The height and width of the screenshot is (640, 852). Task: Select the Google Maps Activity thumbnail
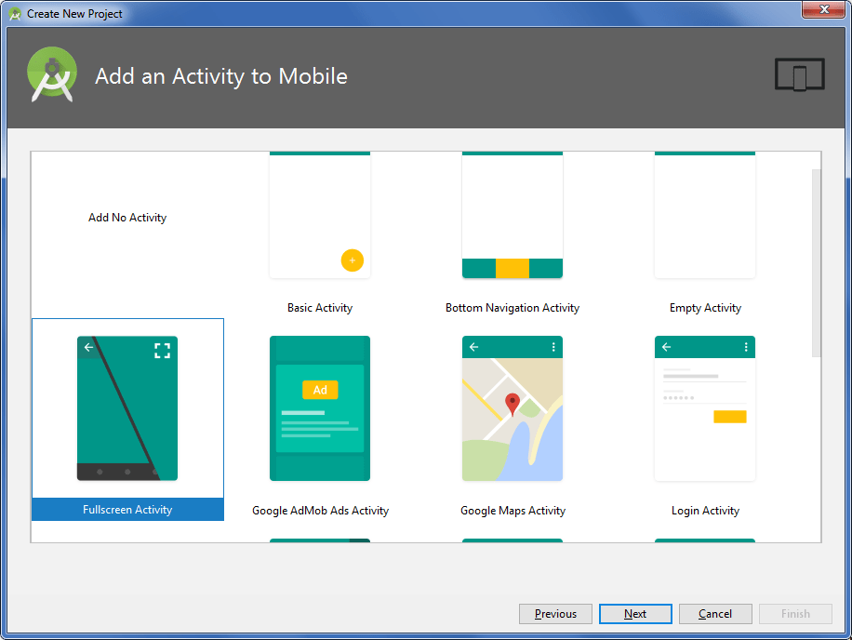[x=513, y=408]
